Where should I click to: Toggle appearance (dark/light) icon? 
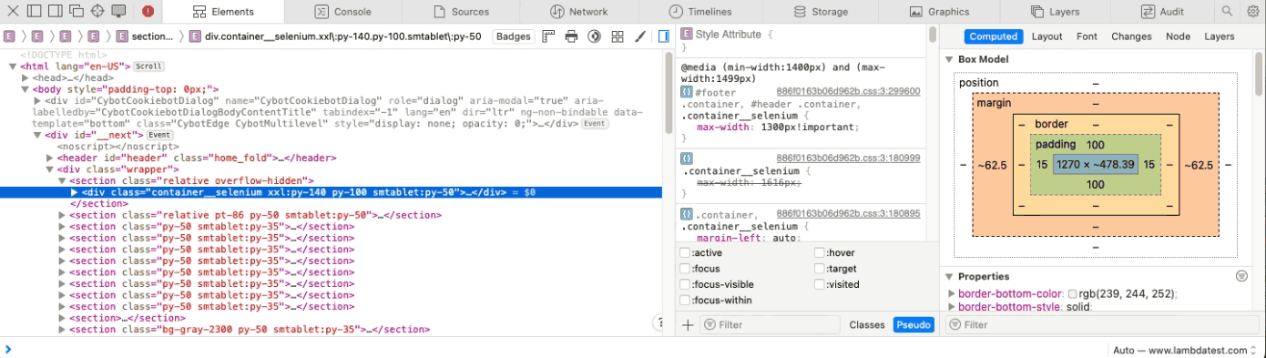[x=594, y=36]
